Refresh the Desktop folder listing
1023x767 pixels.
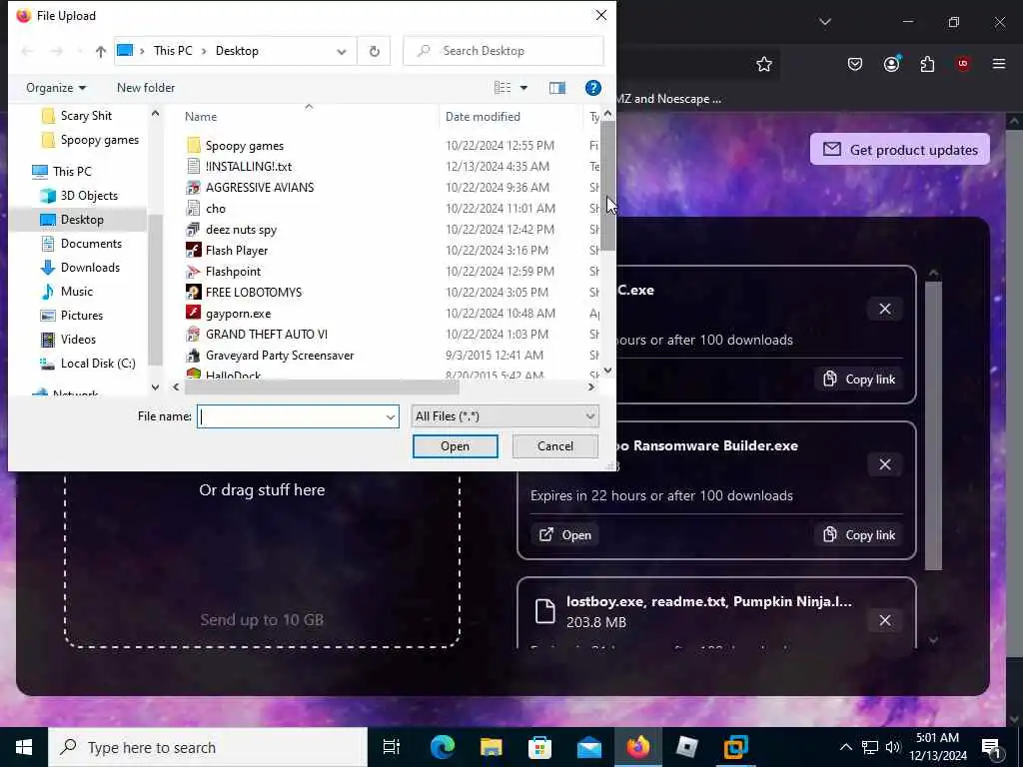(x=374, y=51)
